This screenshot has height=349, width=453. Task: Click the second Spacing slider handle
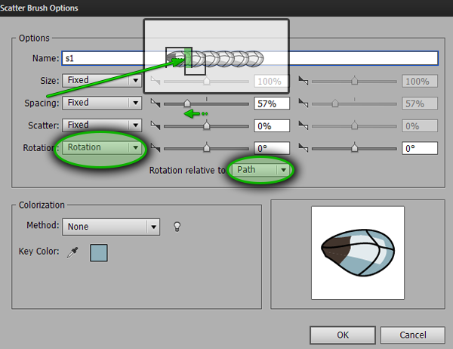coord(334,103)
